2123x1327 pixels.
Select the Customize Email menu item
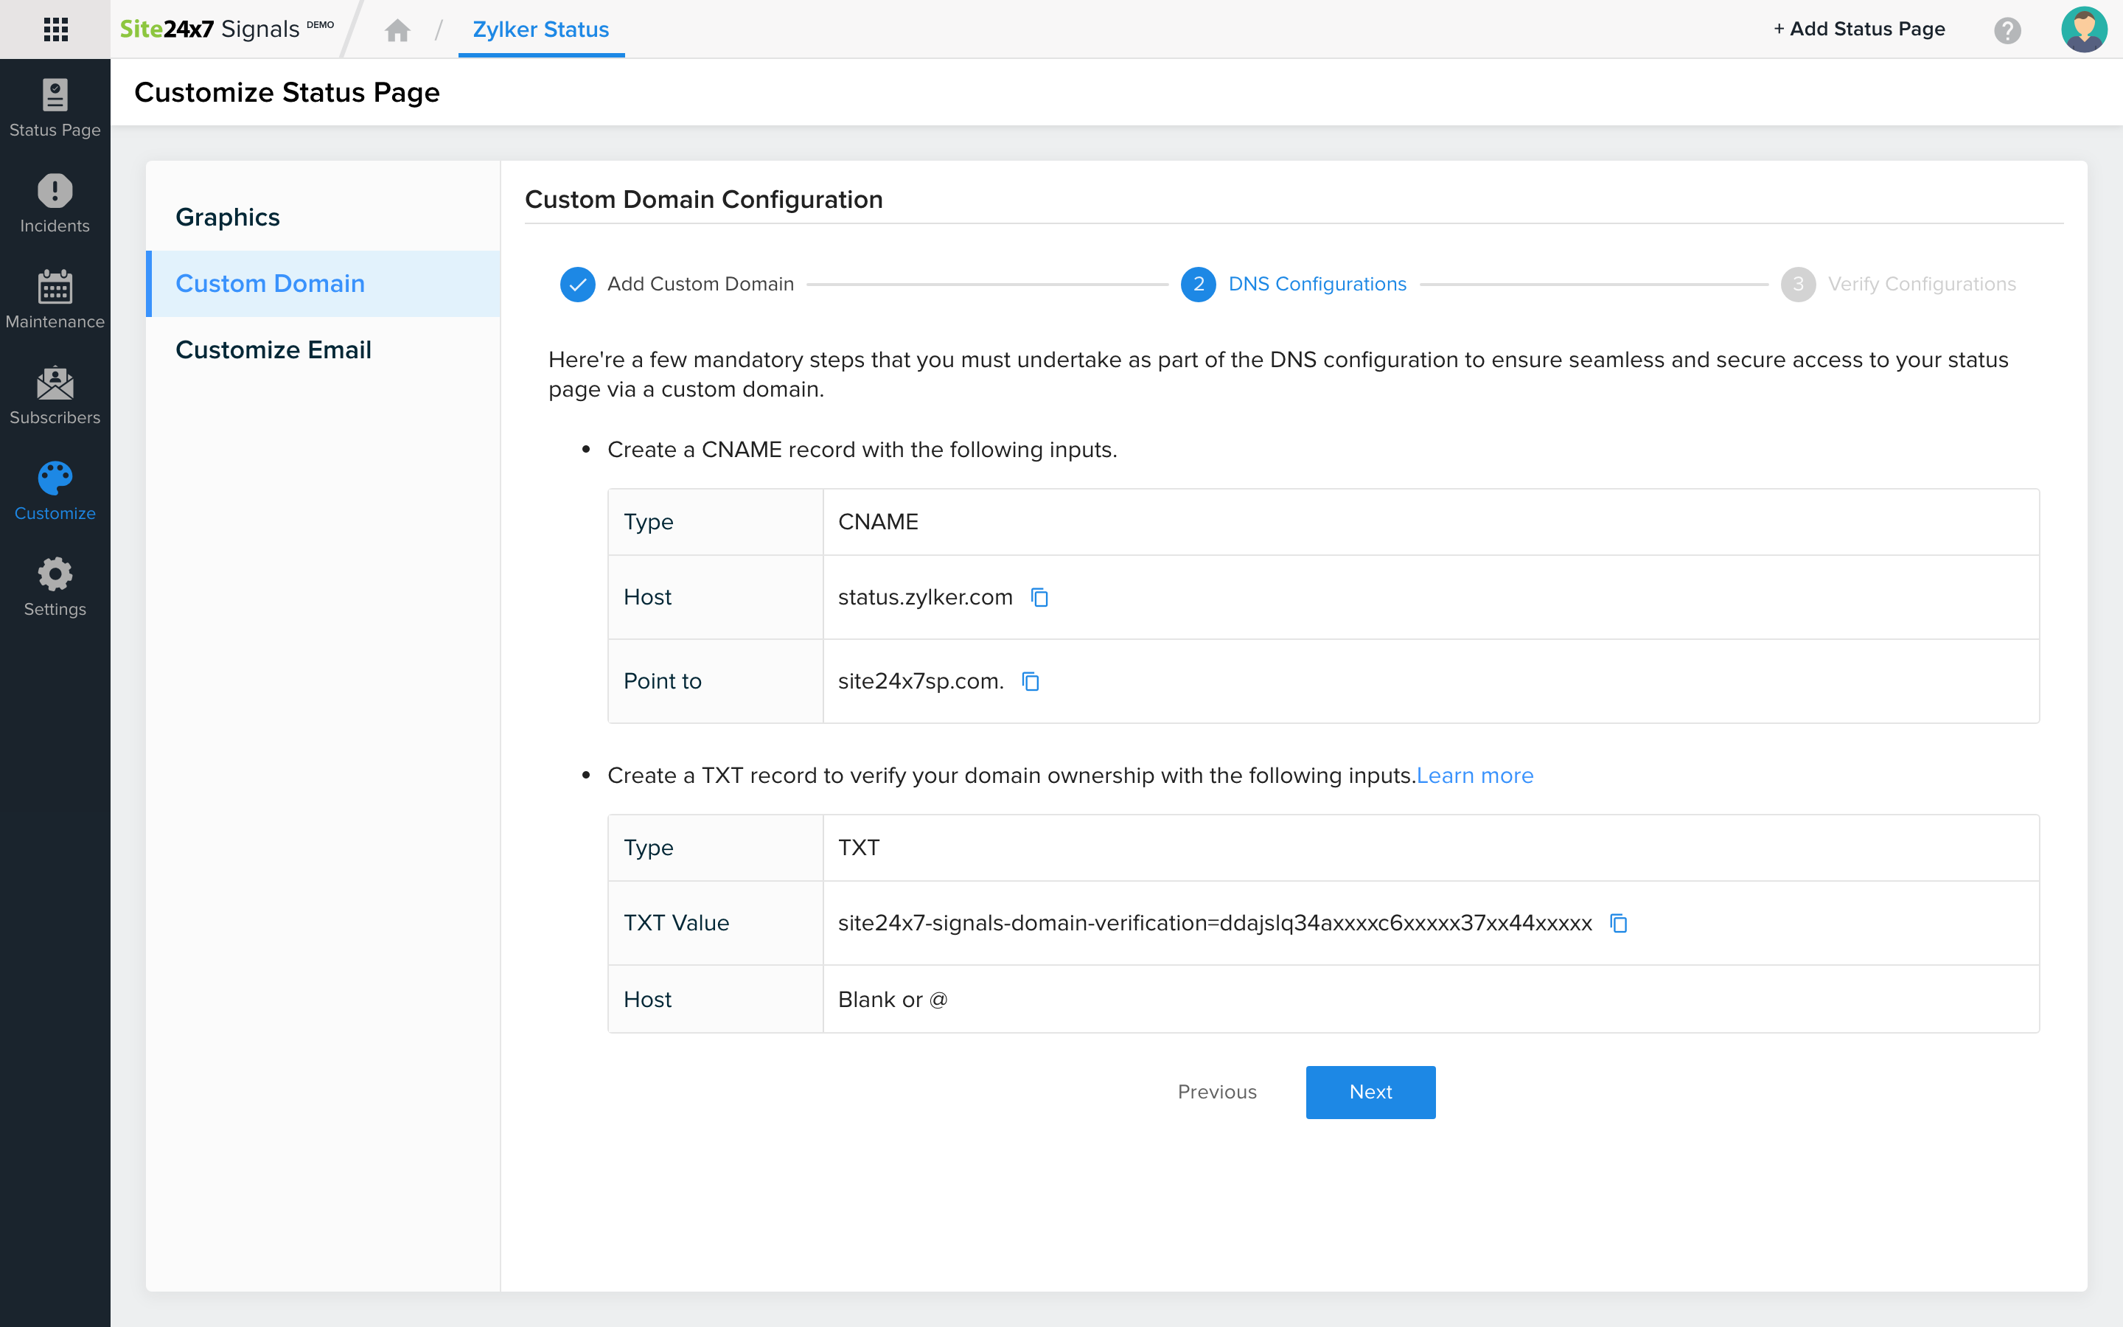pyautogui.click(x=323, y=349)
